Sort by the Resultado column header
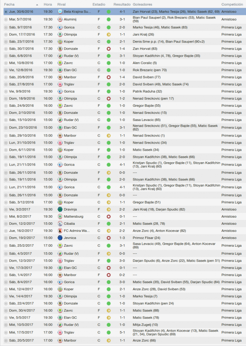The width and height of the screenshot is (246, 346). (x=122, y=4)
